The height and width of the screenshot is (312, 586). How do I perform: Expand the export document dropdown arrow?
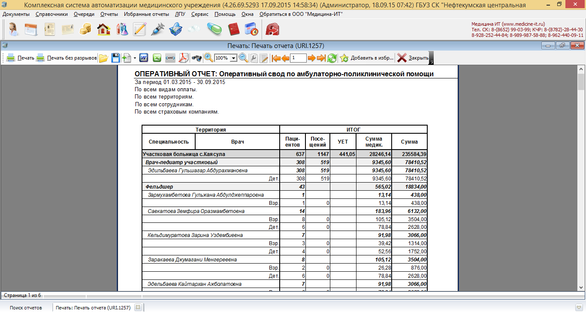(135, 58)
